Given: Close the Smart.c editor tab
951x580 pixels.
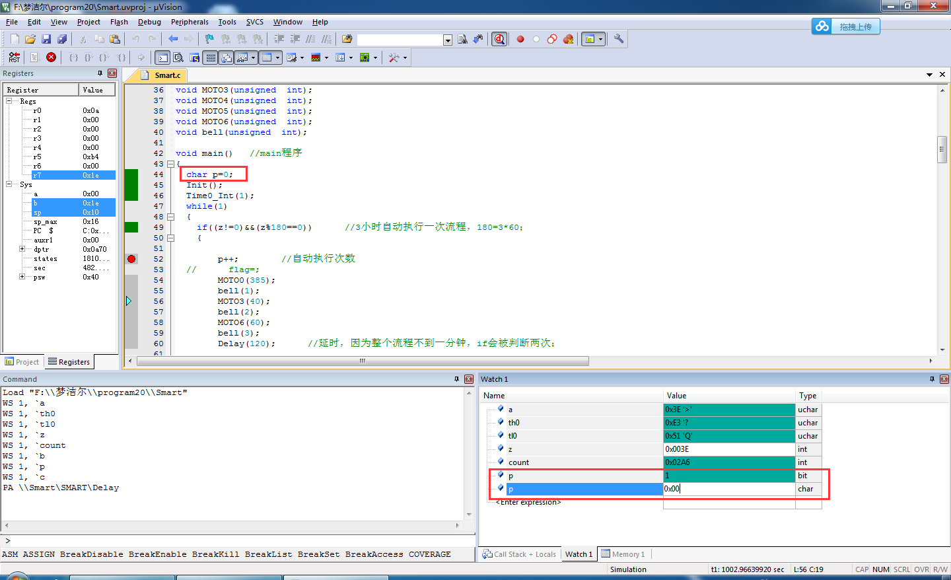Looking at the screenshot, I should (x=942, y=75).
